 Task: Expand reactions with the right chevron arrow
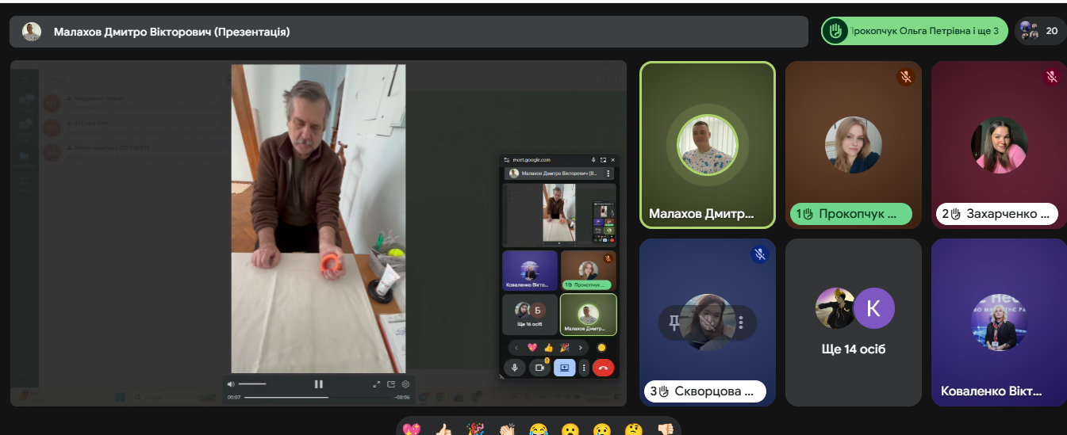580,348
